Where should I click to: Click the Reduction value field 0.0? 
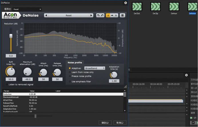[11, 56]
